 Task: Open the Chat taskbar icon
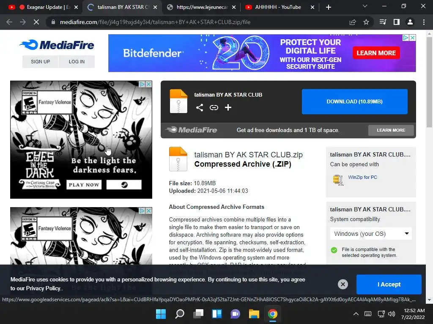[235, 314]
